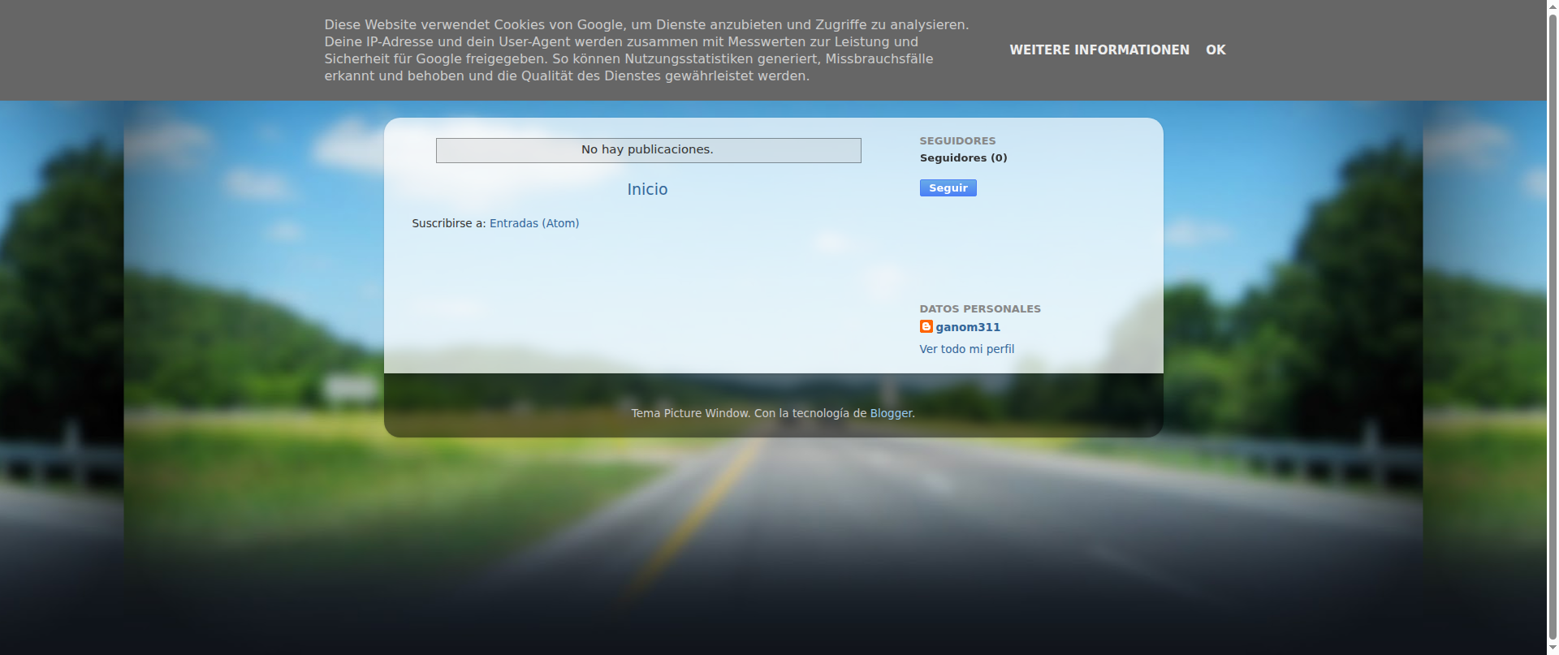The width and height of the screenshot is (1559, 655).
Task: Click the DATOS PERSONALES heading
Action: click(980, 308)
